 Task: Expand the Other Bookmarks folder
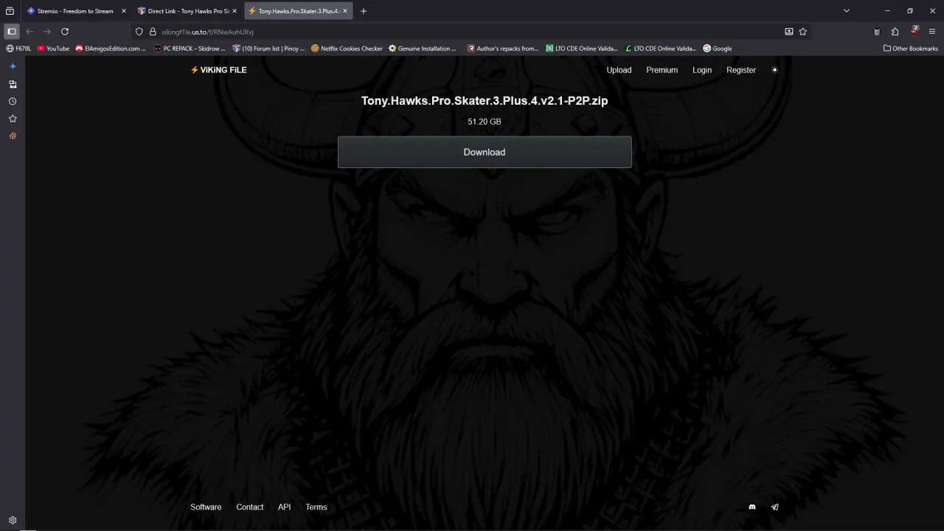(911, 49)
